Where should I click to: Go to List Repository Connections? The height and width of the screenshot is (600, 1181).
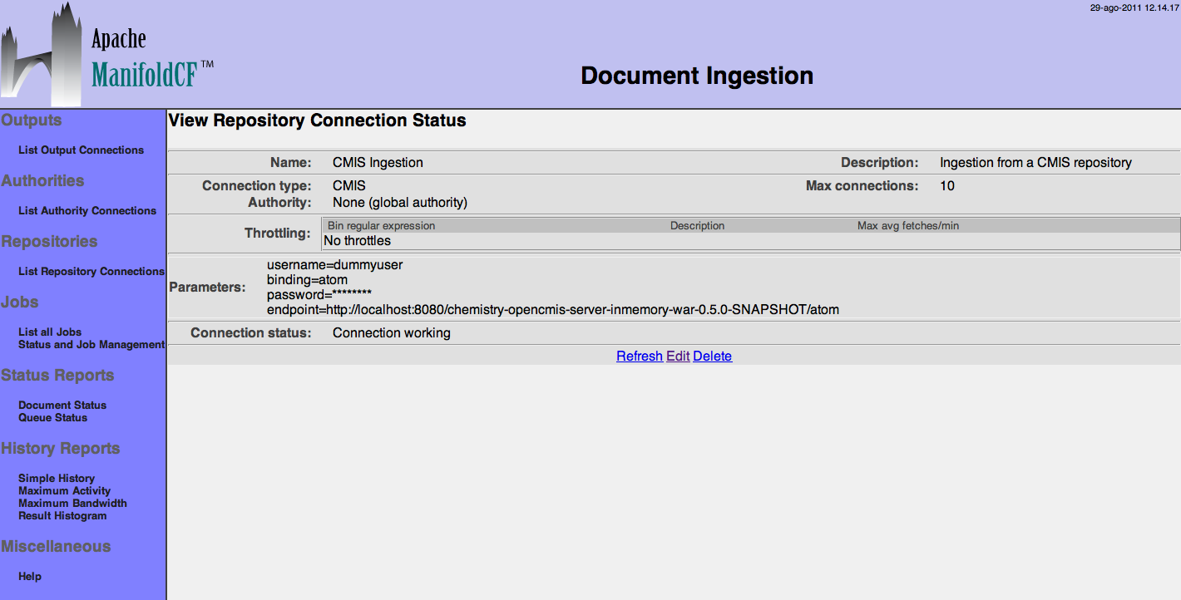coord(91,272)
